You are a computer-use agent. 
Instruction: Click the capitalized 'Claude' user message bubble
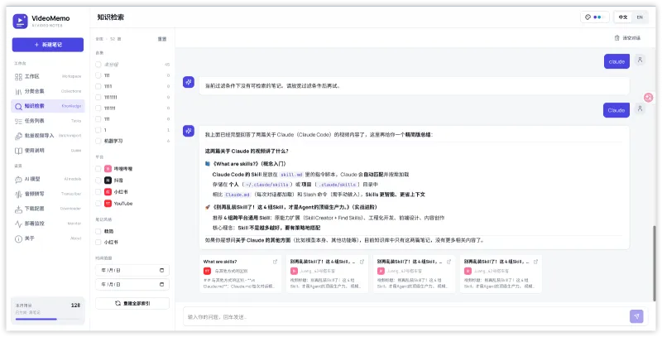coord(616,110)
